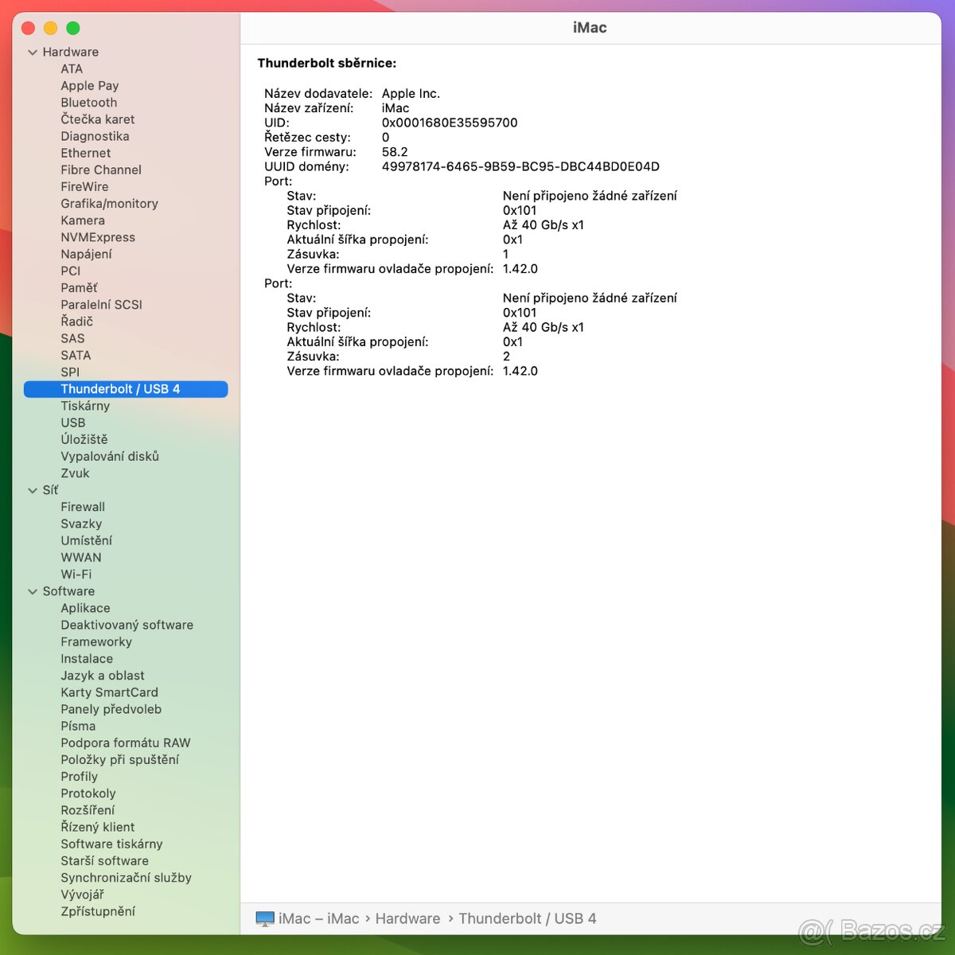Viewport: 955px width, 955px height.
Task: Click iMac – iMac in the path bar
Action: pyautogui.click(x=318, y=918)
